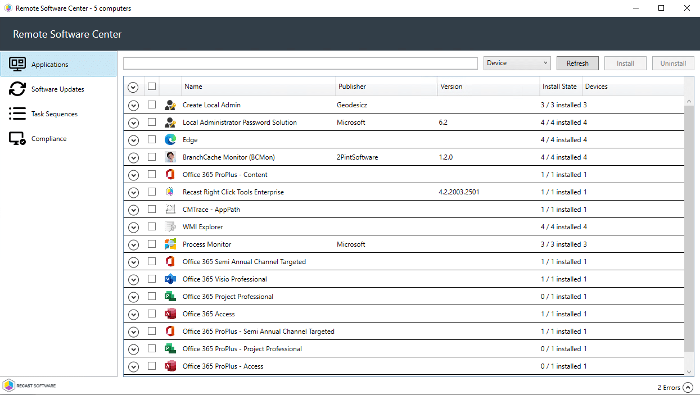The image size is (700, 395).
Task: Open the Software Updates section
Action: click(x=58, y=89)
